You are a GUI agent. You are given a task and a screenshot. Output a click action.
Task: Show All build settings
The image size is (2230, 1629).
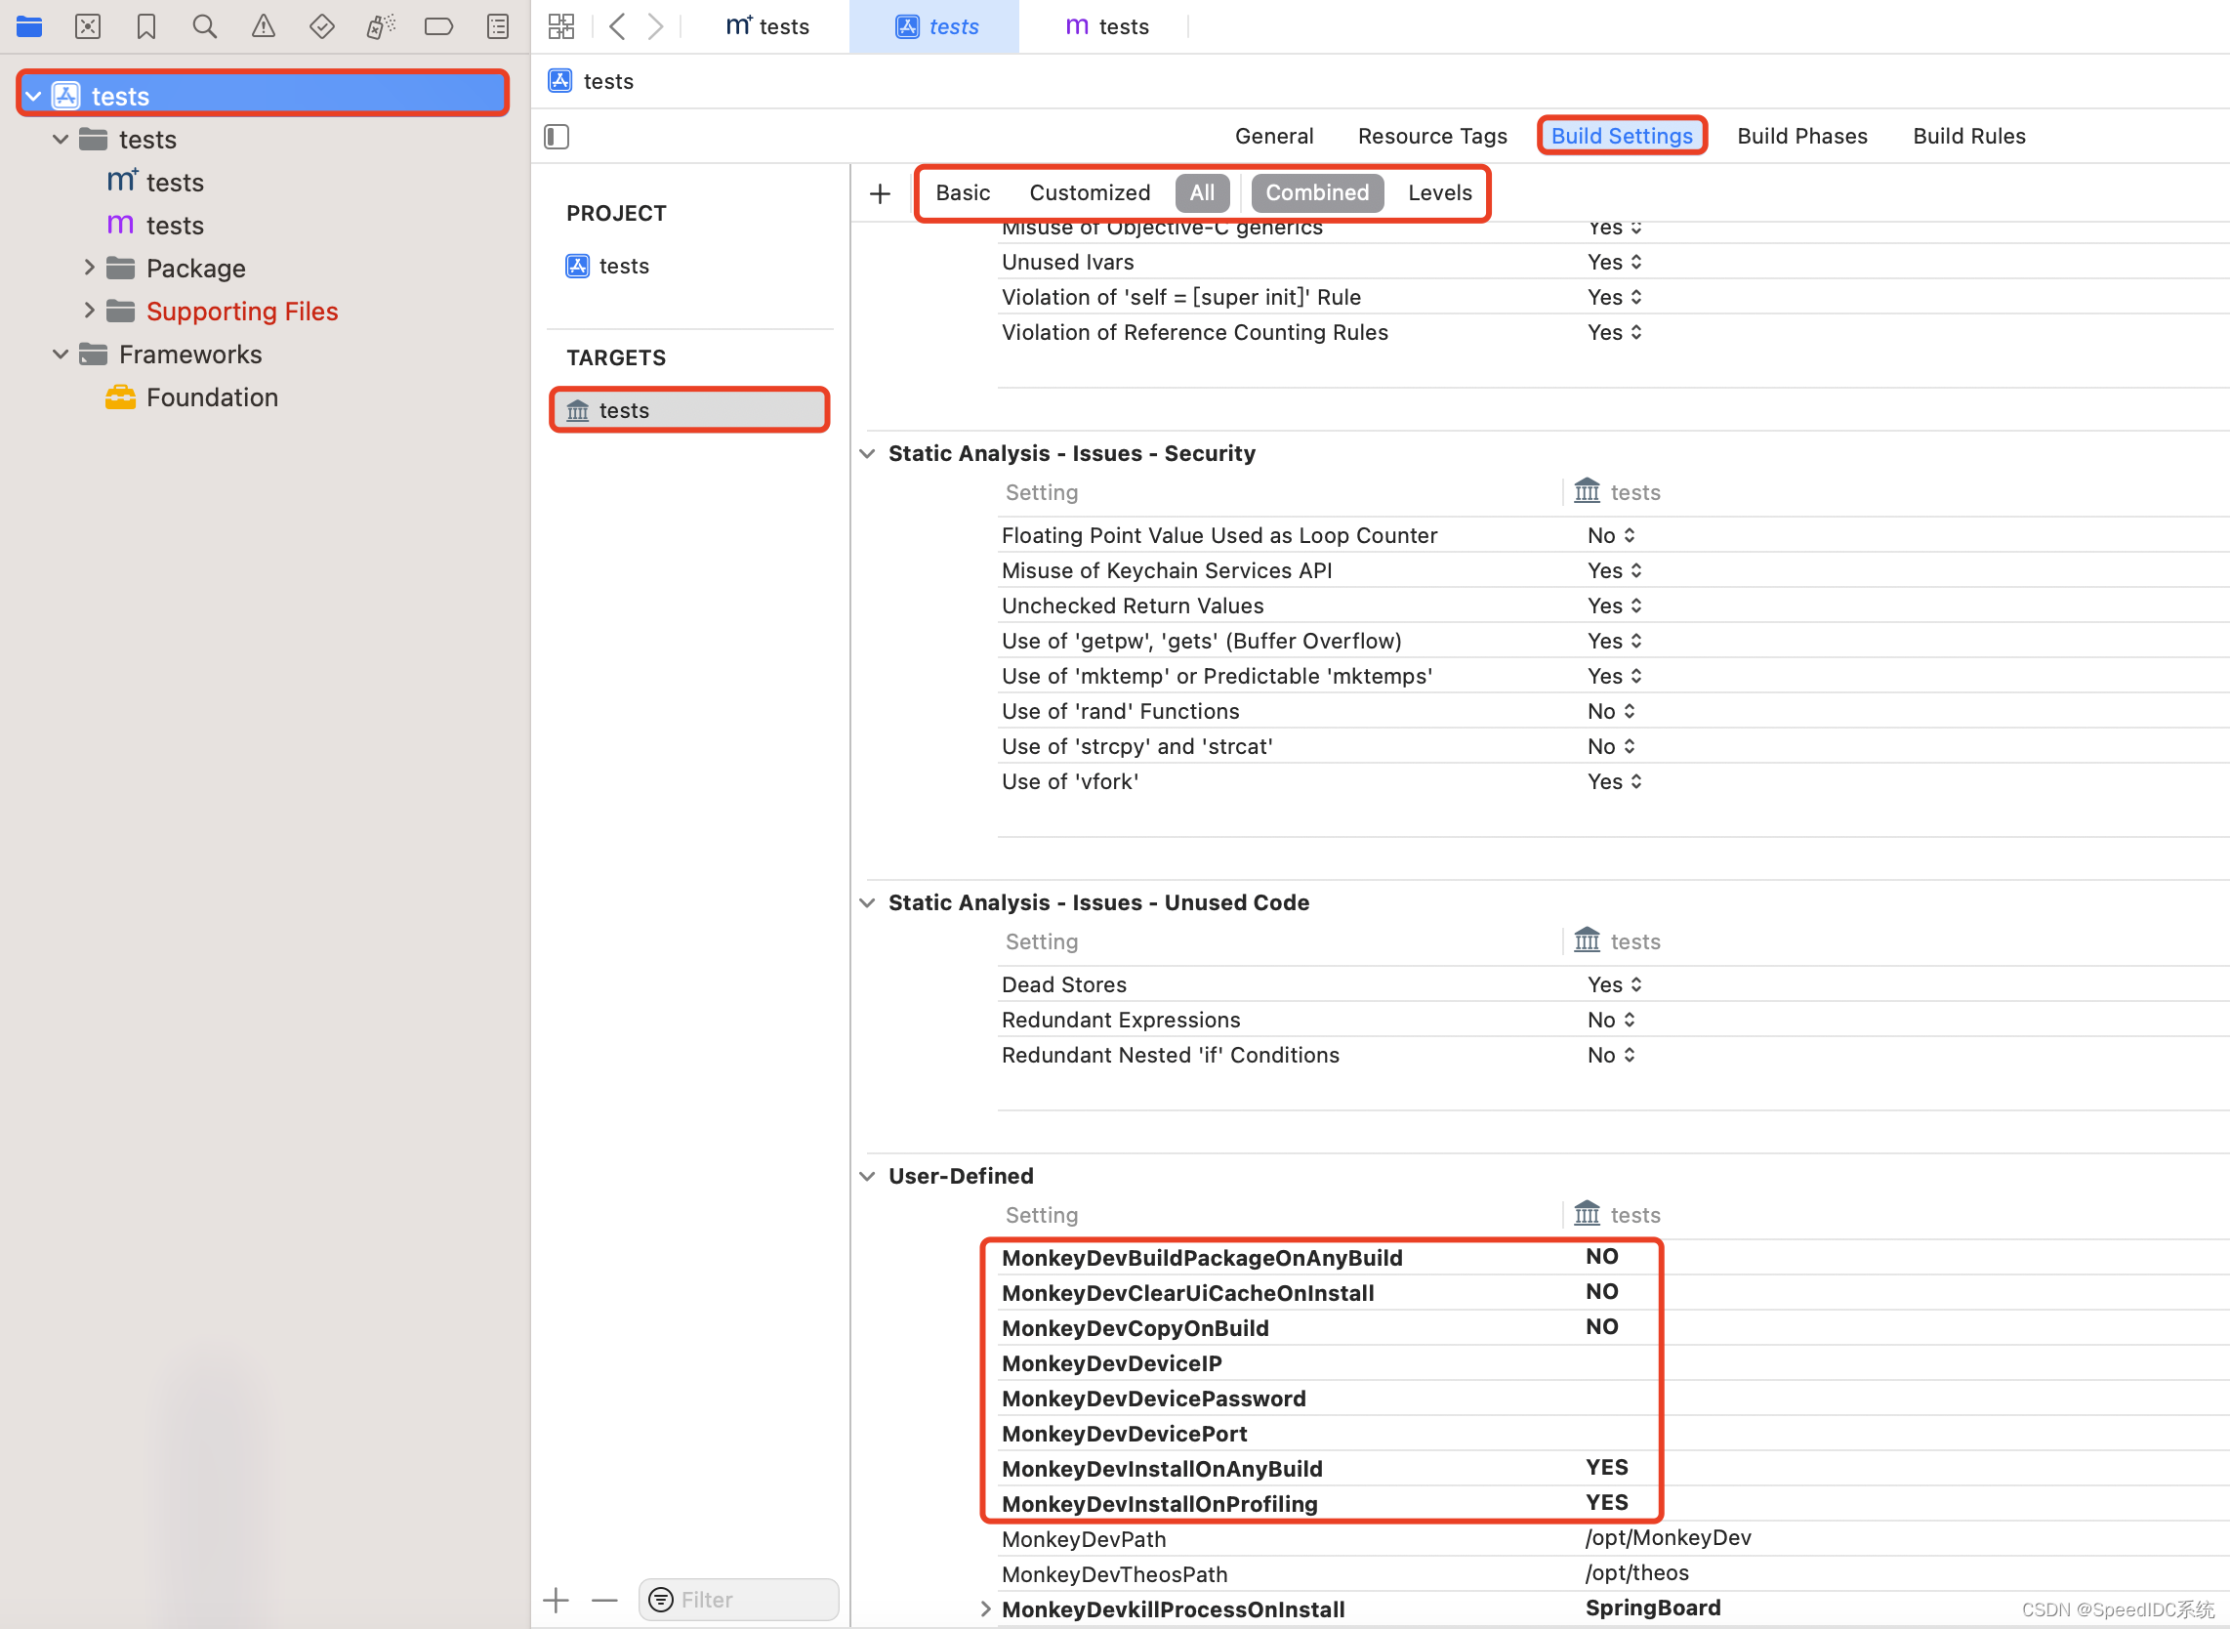pos(1202,193)
